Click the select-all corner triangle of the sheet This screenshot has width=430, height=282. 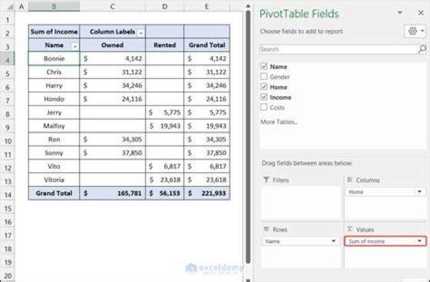10,7
